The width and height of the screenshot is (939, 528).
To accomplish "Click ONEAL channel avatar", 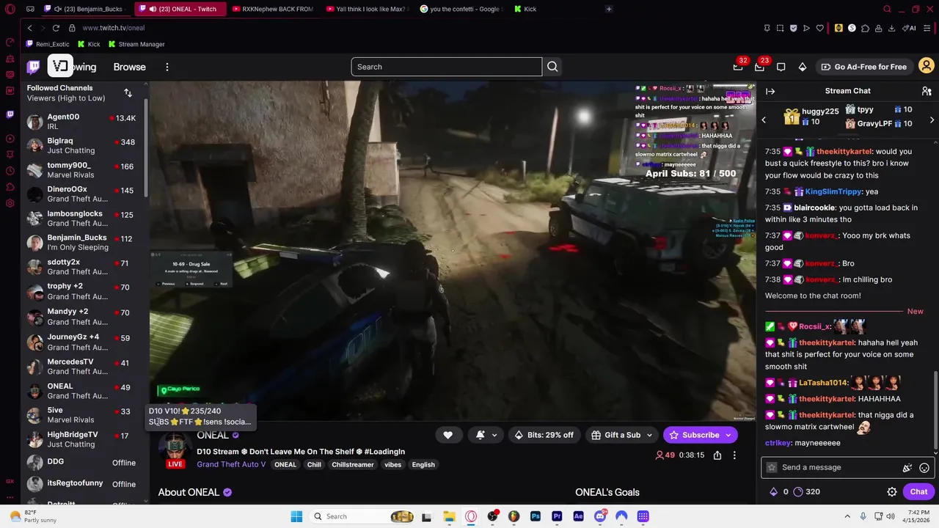I will coord(175,446).
